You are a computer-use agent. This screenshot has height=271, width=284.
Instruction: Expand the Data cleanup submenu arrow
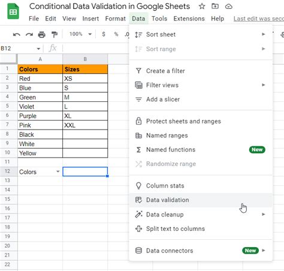[x=264, y=214]
